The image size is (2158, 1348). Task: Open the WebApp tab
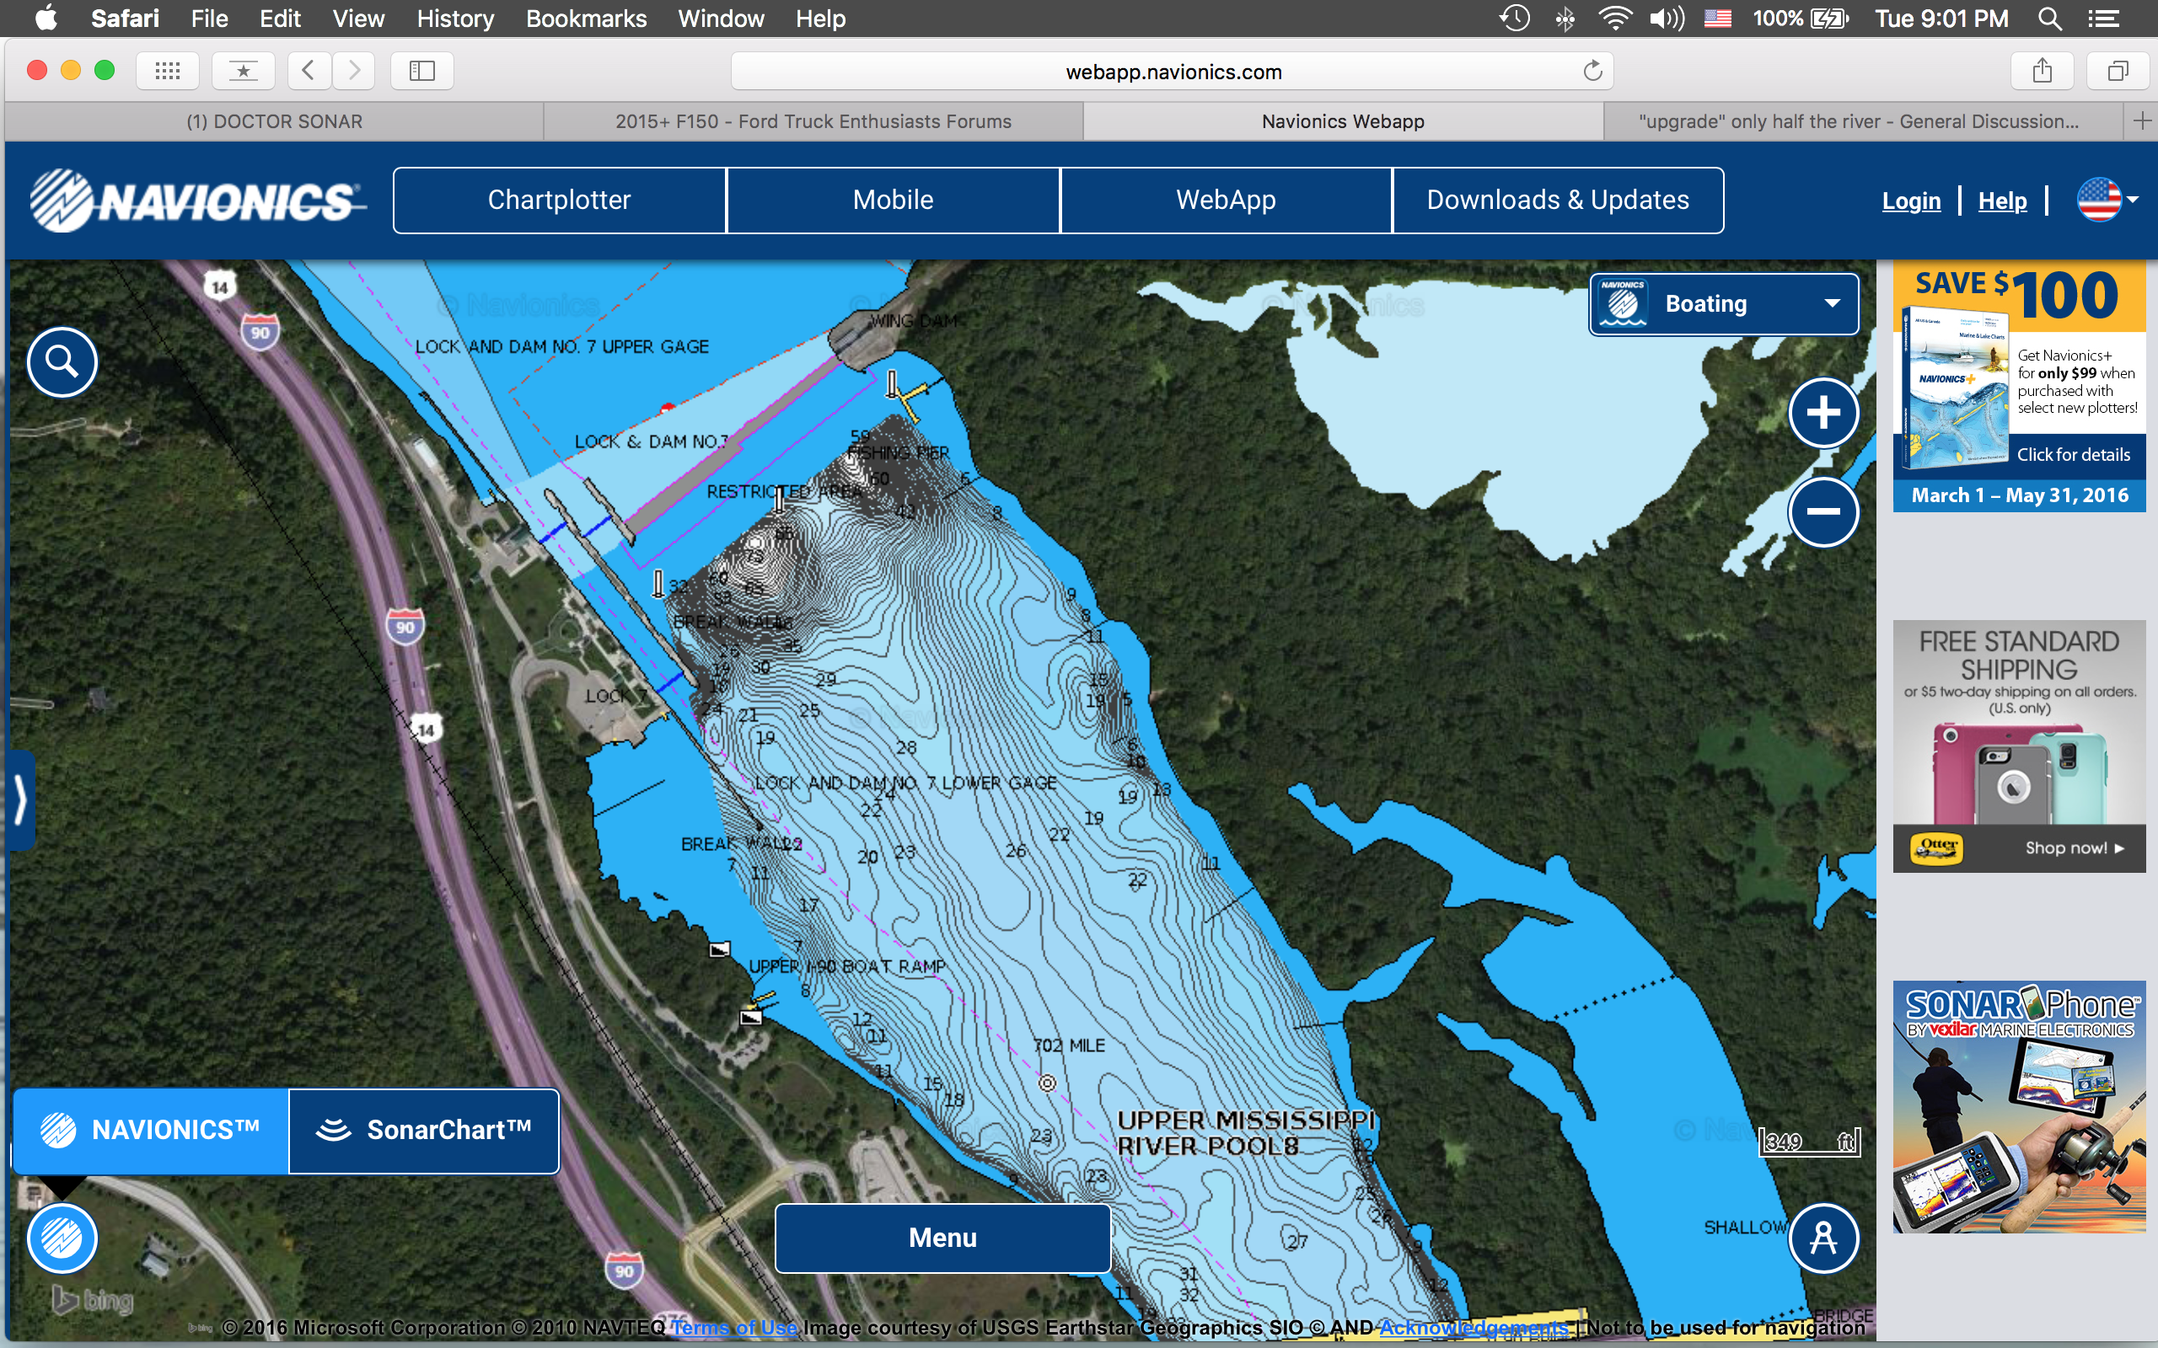[x=1227, y=200]
